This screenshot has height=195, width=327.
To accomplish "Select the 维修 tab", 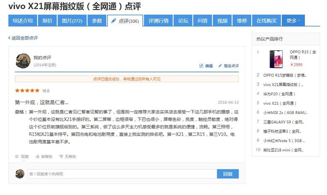I will coord(242,21).
